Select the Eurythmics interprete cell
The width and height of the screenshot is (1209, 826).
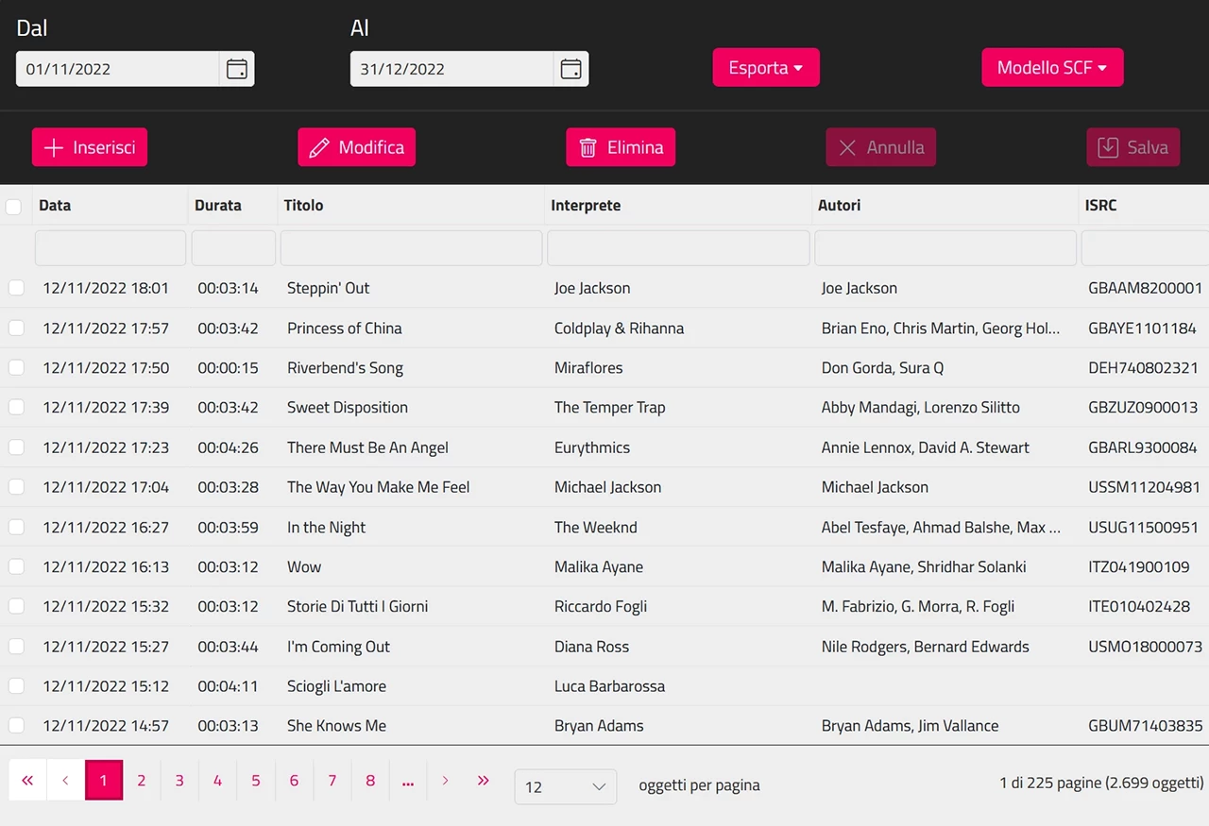pos(592,447)
